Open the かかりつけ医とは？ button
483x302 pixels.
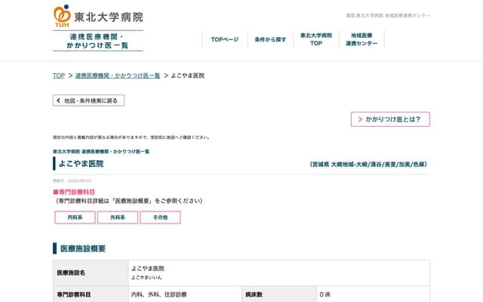coord(391,119)
